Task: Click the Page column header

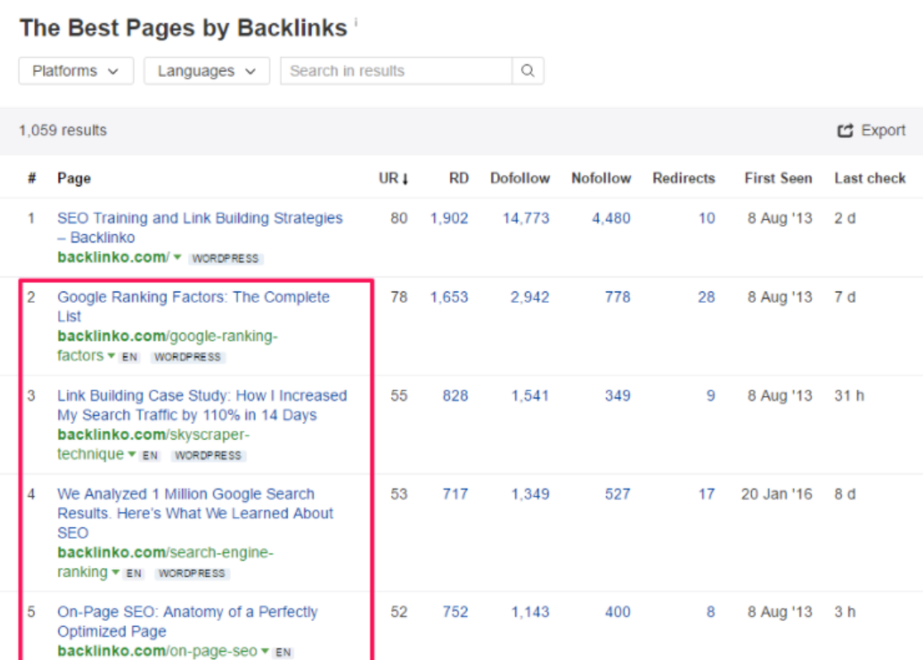Action: point(74,178)
